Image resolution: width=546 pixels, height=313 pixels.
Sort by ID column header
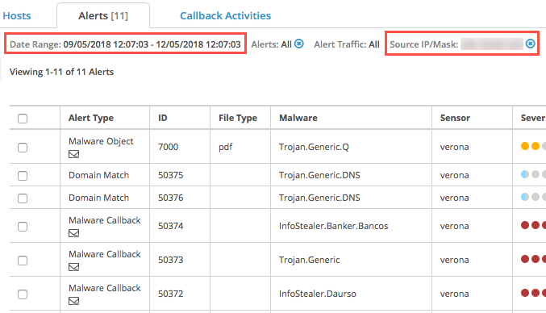tap(163, 118)
